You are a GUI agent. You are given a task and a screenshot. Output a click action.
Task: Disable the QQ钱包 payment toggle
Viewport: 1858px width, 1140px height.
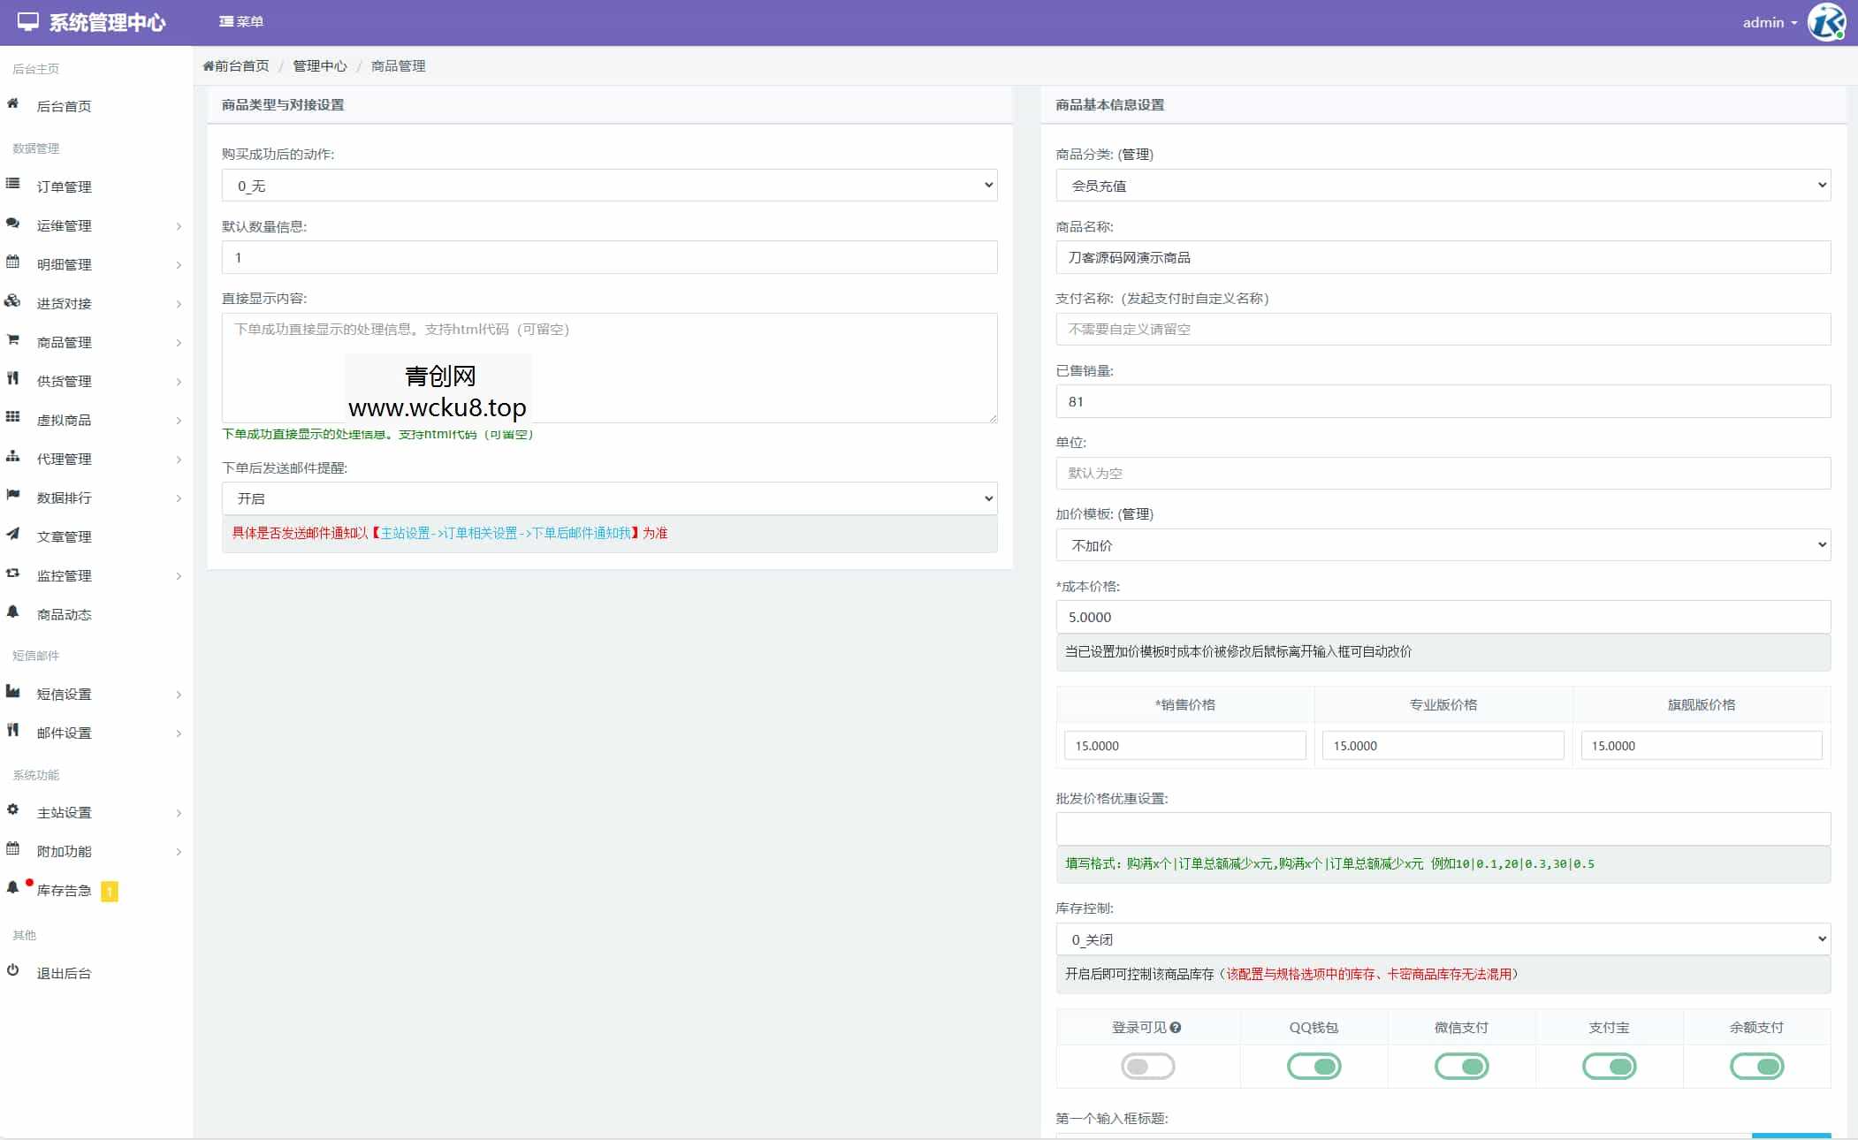point(1314,1067)
